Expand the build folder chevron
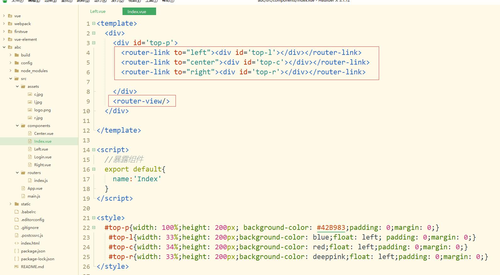 click(x=10, y=55)
